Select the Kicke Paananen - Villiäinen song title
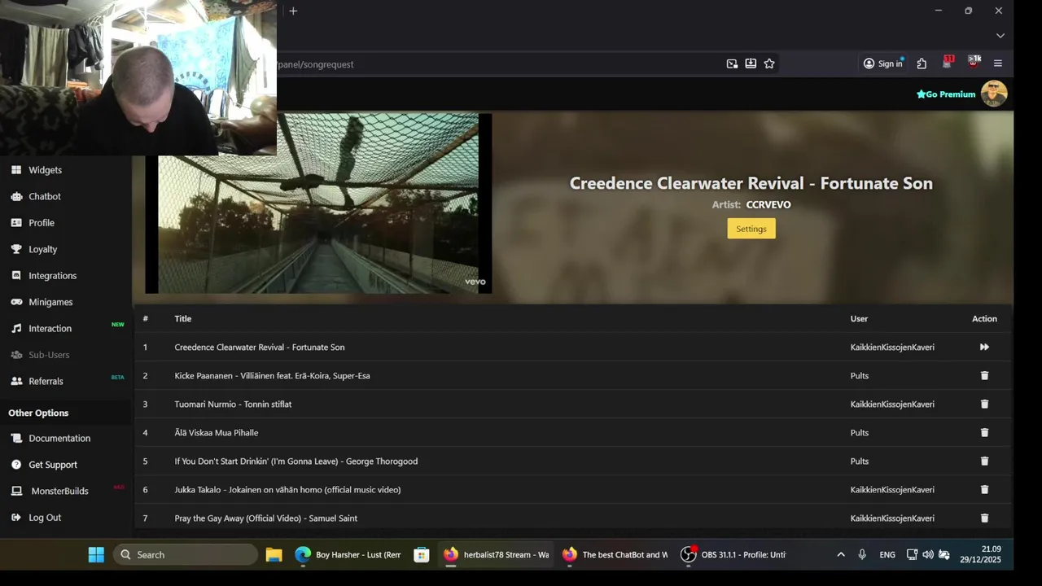 (272, 375)
